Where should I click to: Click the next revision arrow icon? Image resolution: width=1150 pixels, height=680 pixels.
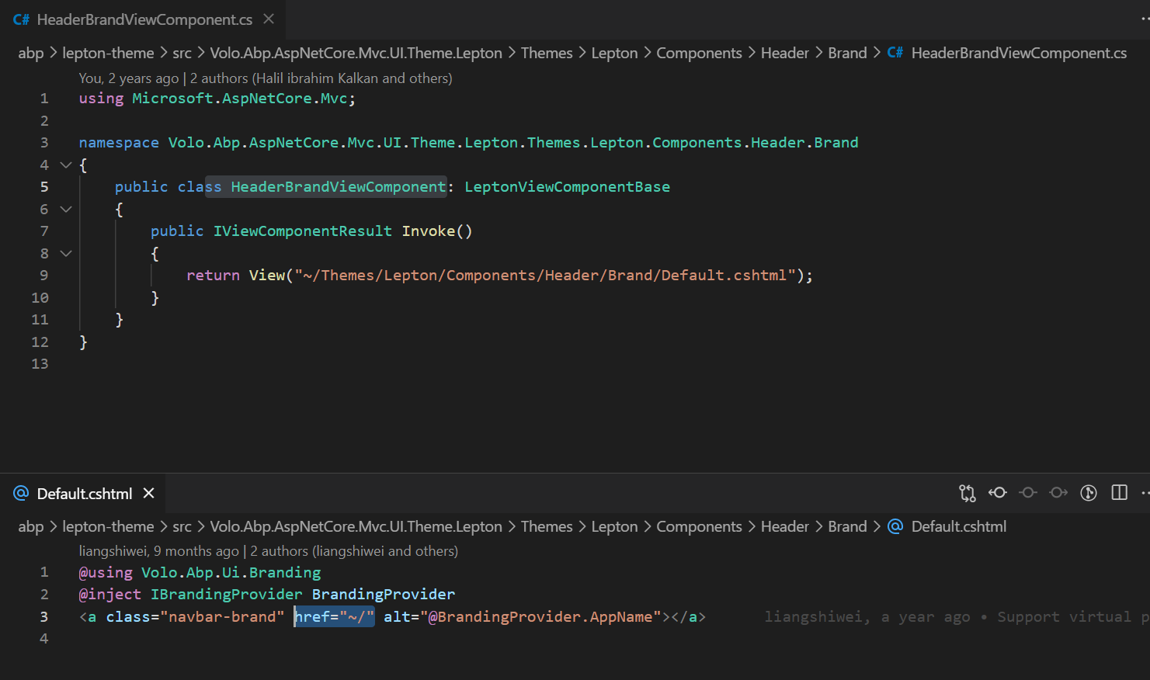pyautogui.click(x=1058, y=493)
